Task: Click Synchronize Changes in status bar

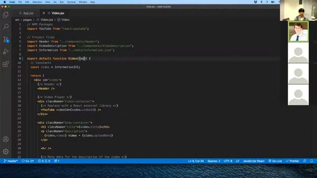Action: coord(28,161)
